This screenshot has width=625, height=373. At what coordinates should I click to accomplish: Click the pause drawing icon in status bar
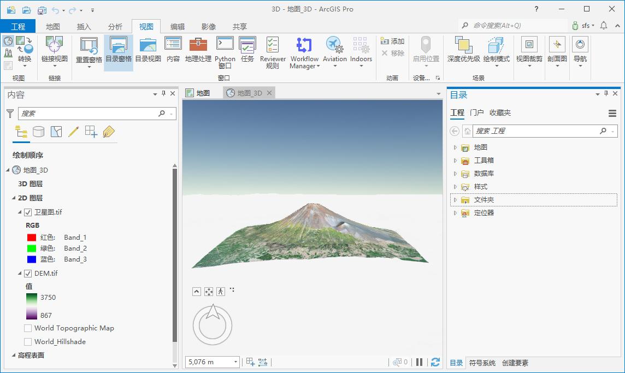419,362
